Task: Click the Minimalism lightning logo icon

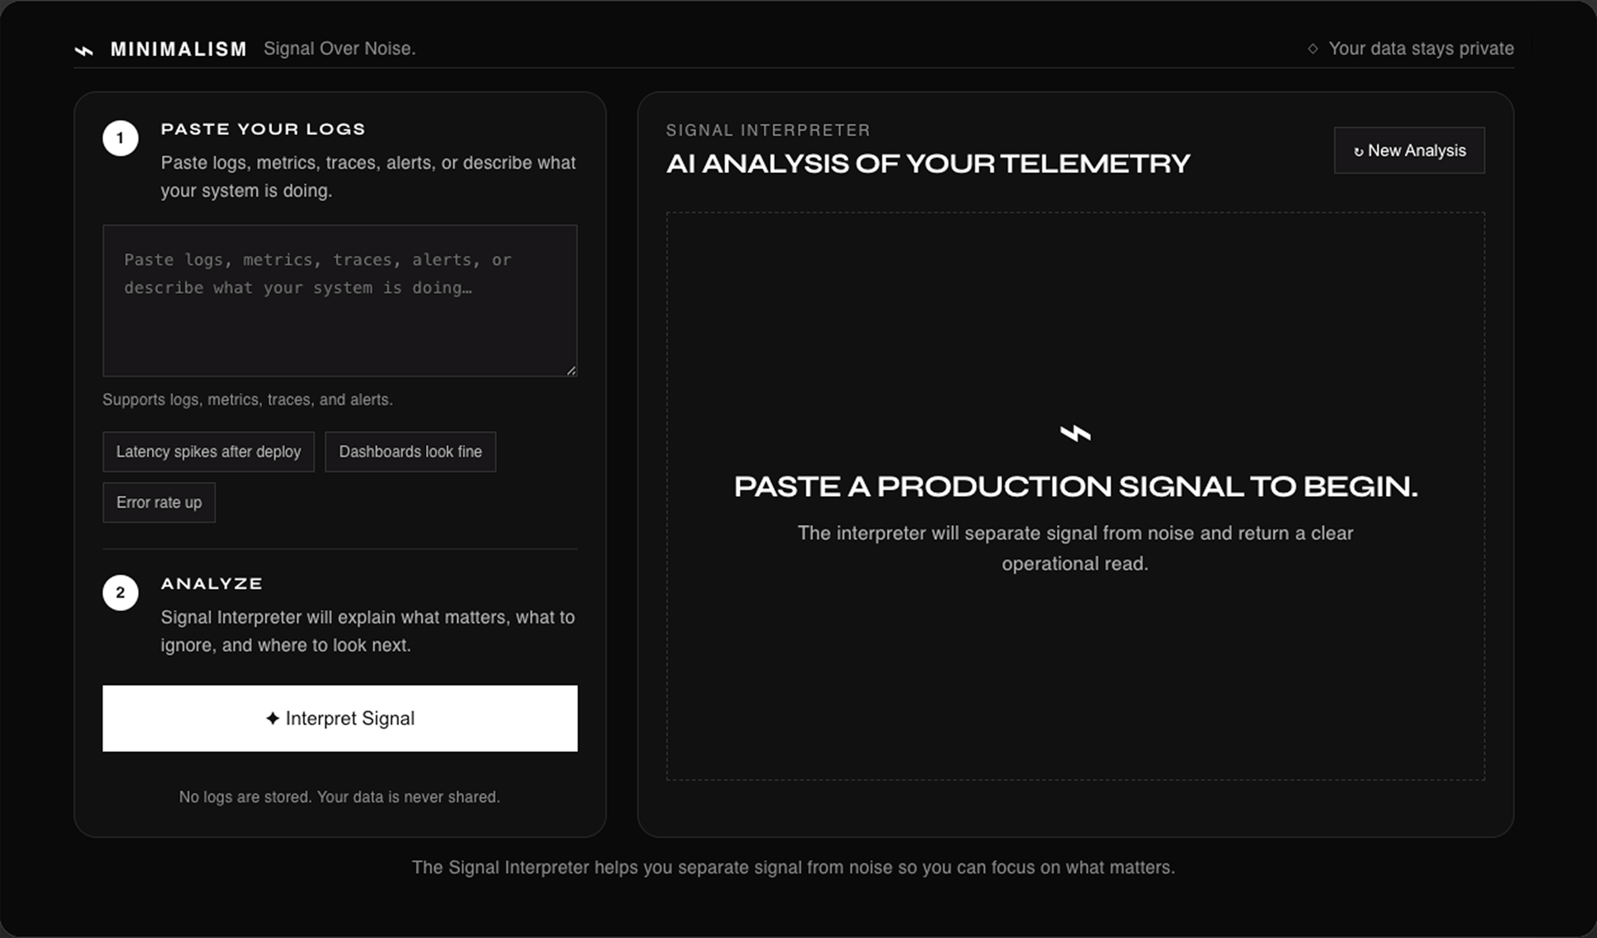Action: click(x=84, y=50)
